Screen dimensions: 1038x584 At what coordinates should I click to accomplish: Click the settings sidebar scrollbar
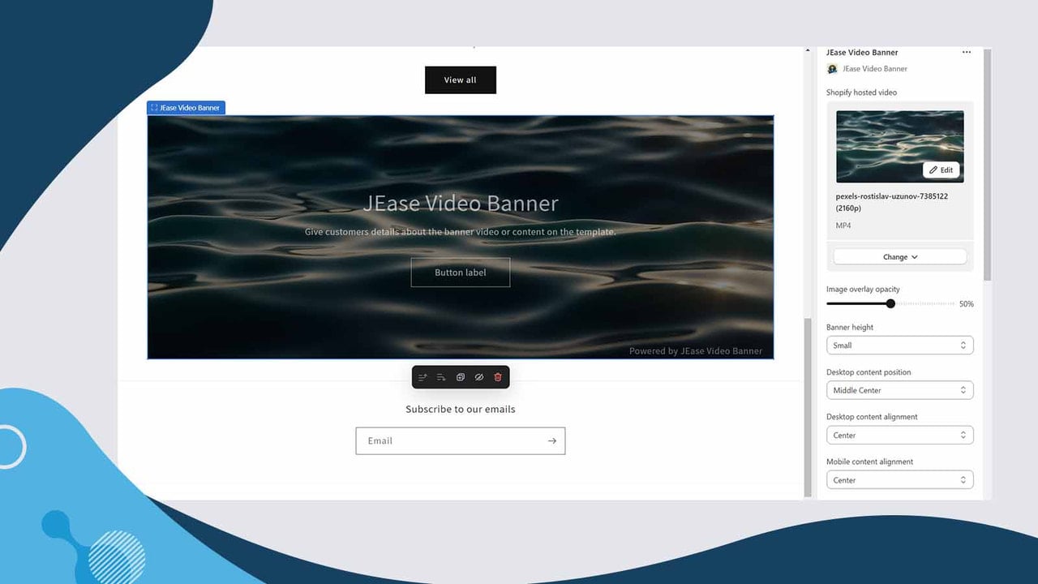[x=987, y=165]
